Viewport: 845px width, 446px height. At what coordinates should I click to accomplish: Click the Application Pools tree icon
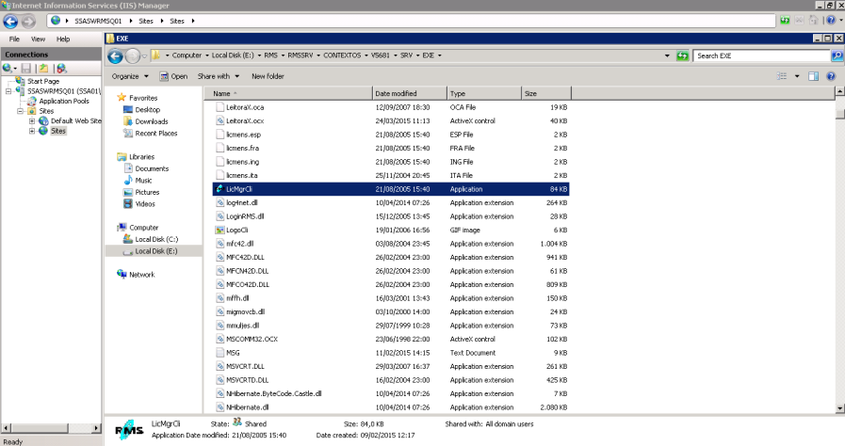[x=32, y=101]
